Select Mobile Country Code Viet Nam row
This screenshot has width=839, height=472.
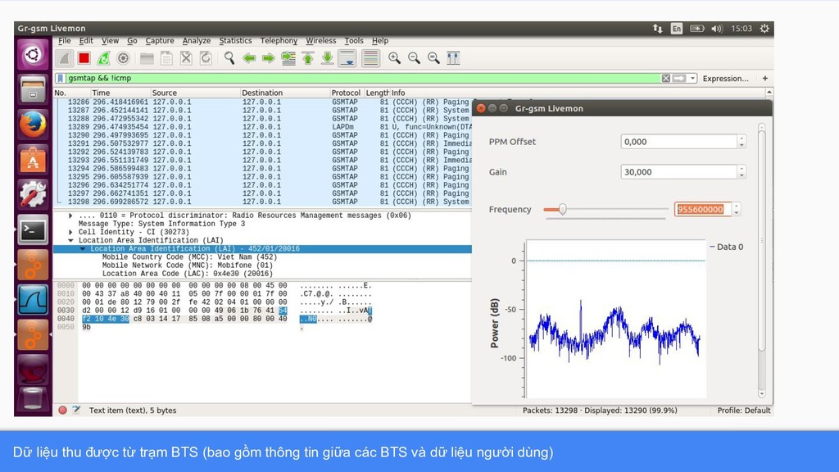click(189, 257)
